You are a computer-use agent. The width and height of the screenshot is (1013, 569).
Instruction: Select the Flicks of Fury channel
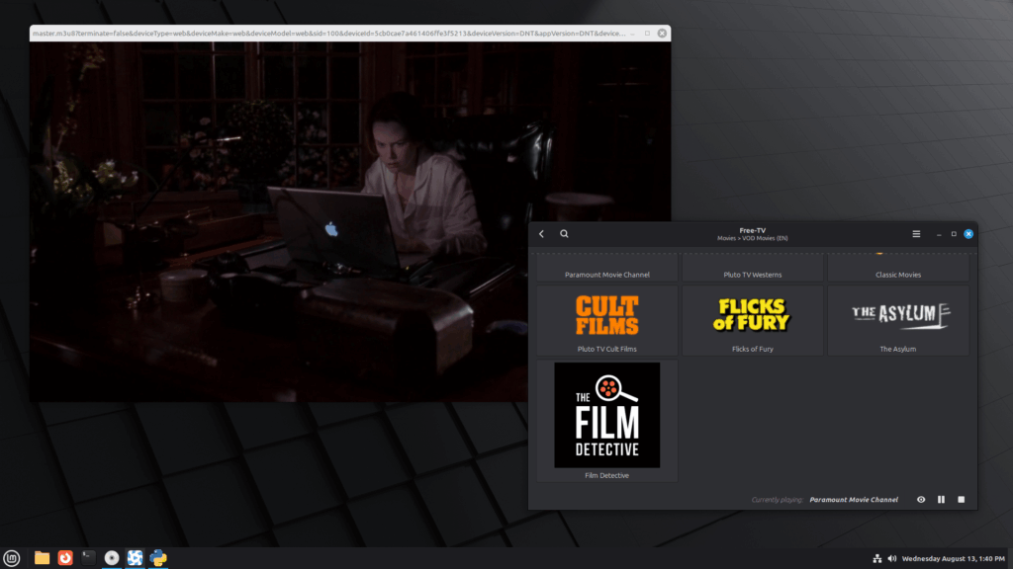pos(752,321)
